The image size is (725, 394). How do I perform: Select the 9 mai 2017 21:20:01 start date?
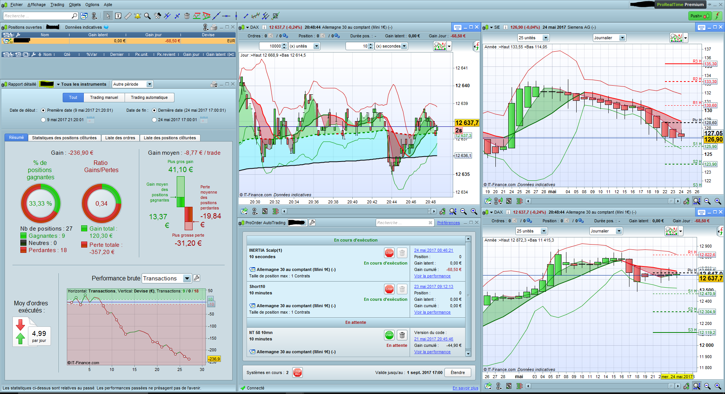(43, 120)
